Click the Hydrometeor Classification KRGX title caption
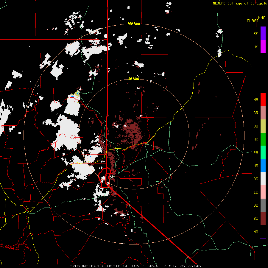The width and height of the screenshot is (268, 268). click(135, 266)
